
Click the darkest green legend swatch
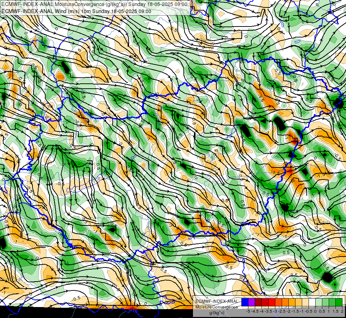pos(339,302)
